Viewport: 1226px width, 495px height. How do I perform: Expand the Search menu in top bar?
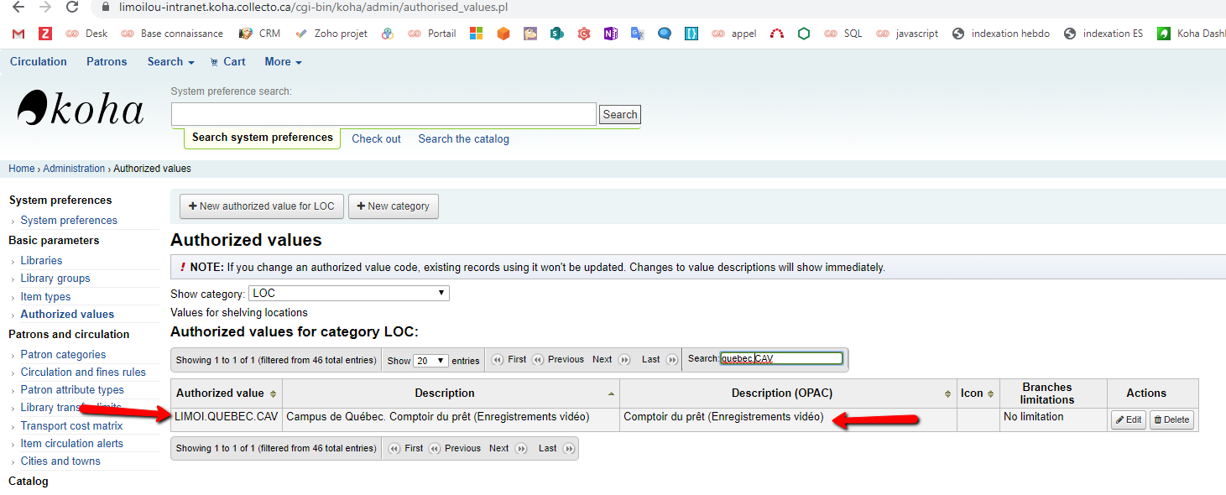point(170,61)
